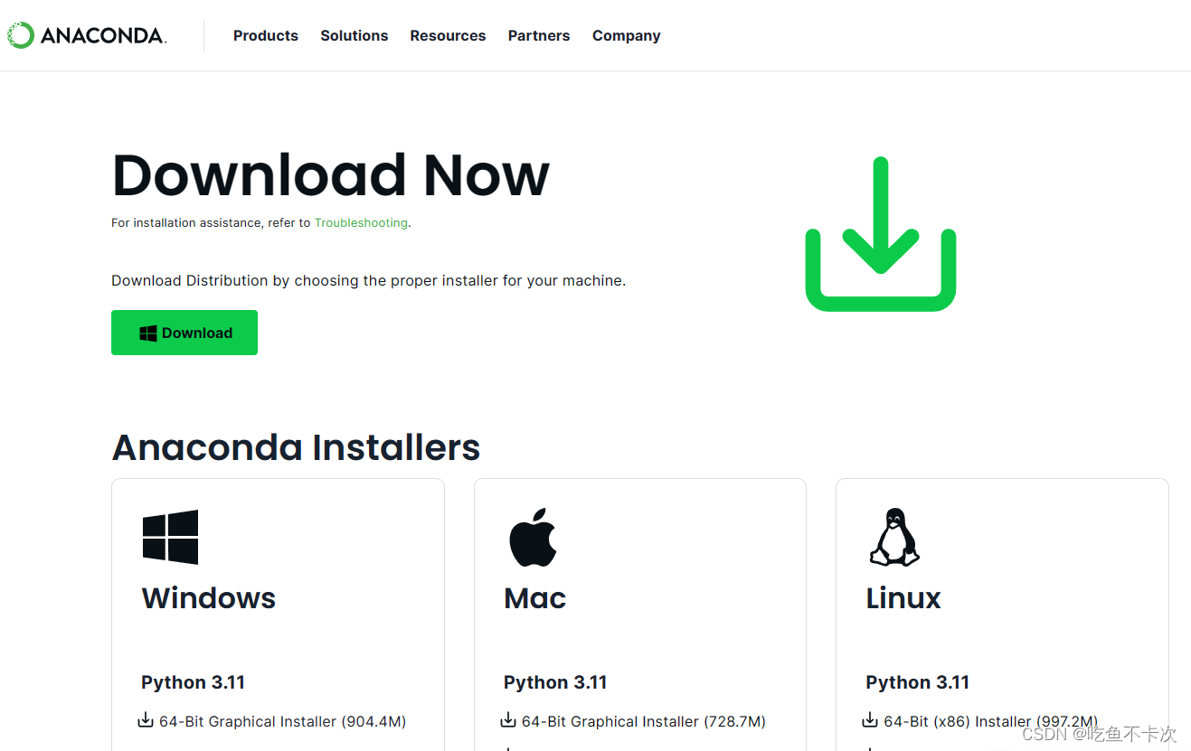The width and height of the screenshot is (1191, 751).
Task: Open the Resources menu
Action: click(x=448, y=35)
